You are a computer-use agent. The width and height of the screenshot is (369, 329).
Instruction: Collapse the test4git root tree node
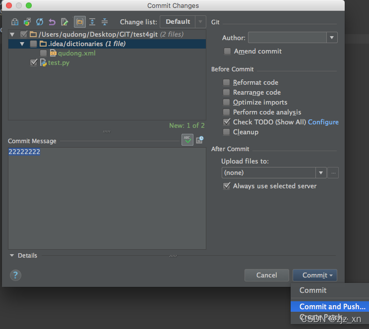(x=12, y=35)
